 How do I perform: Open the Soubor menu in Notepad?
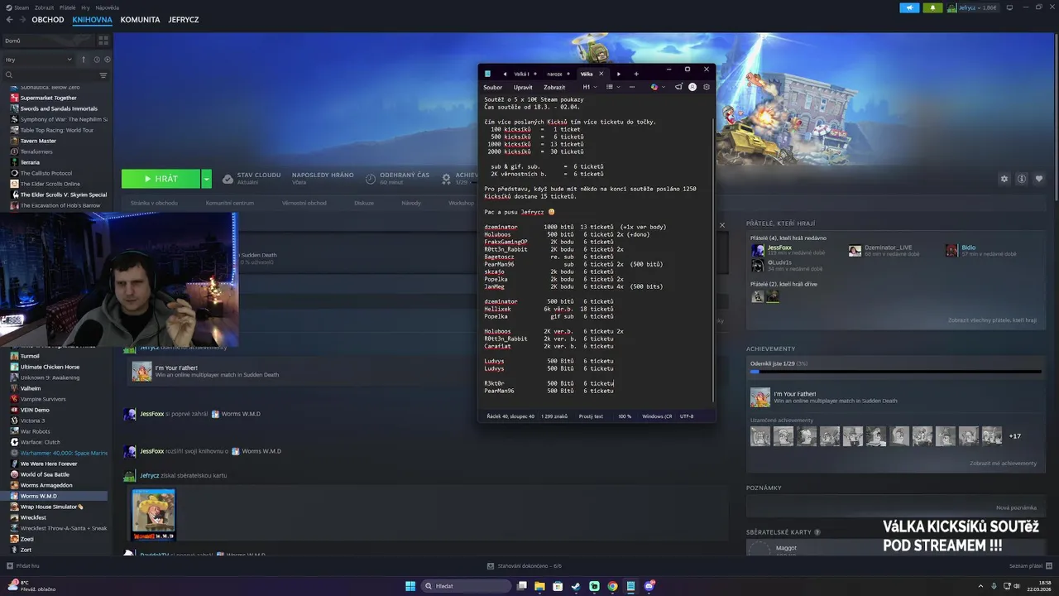[x=493, y=87]
